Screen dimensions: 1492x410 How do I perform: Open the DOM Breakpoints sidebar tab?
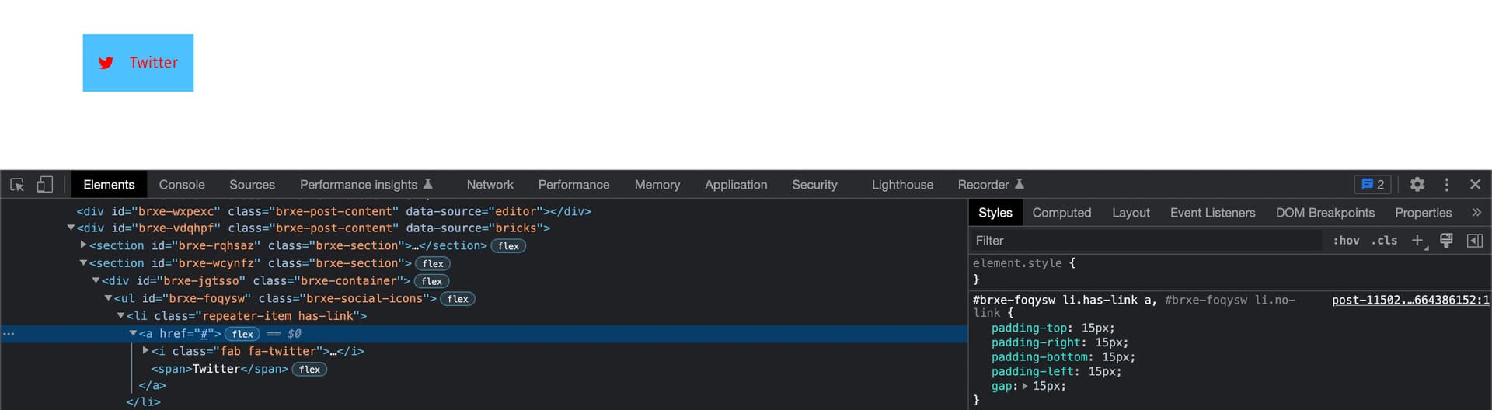(1325, 213)
